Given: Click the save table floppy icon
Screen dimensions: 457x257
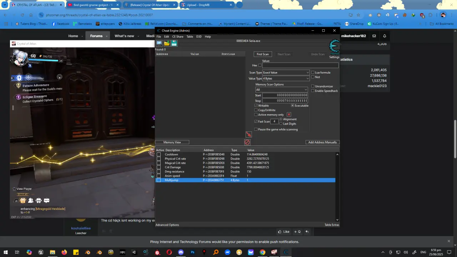Looking at the screenshot, I should (x=174, y=43).
